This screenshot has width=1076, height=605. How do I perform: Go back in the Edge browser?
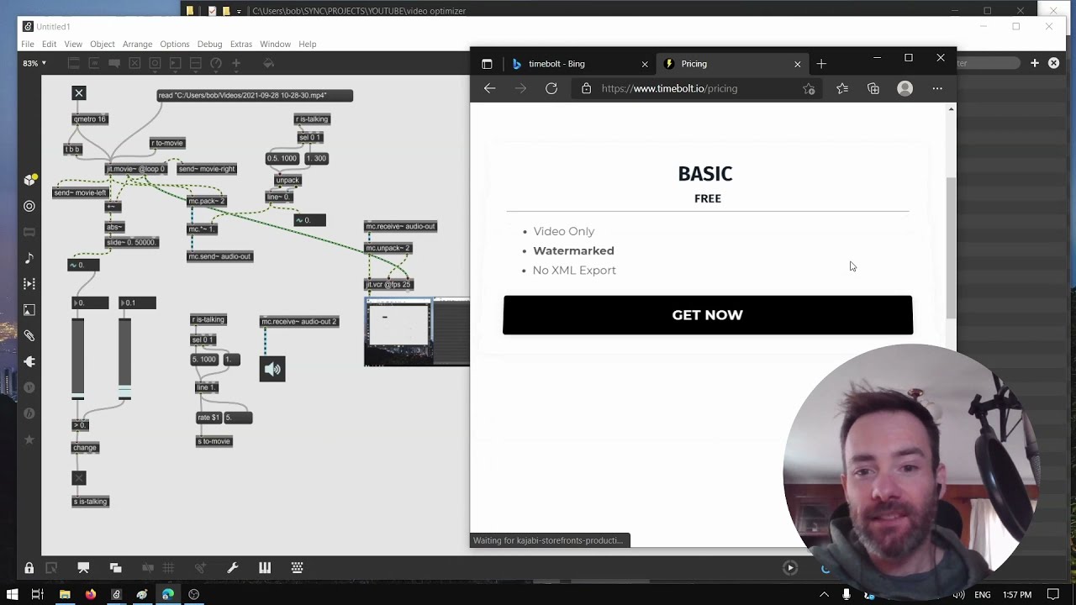[x=489, y=88]
